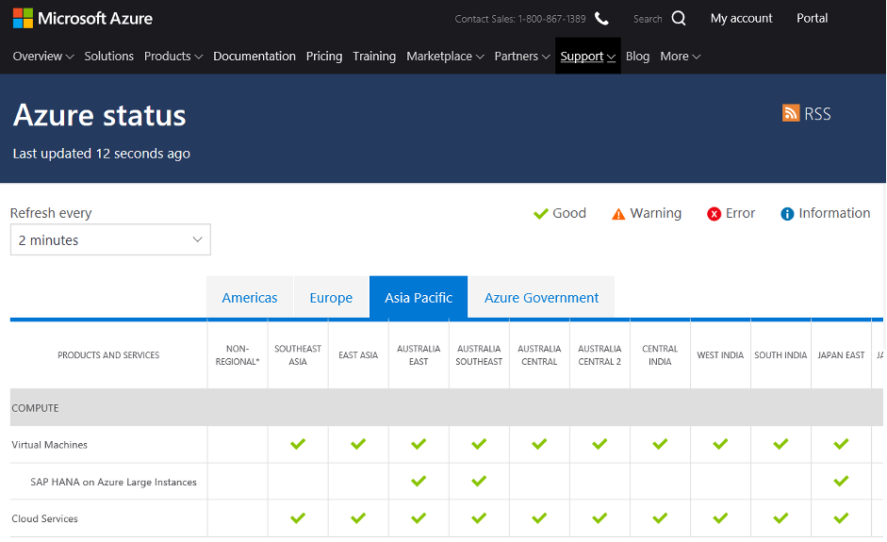Viewport: 887px width, 542px height.
Task: Click Virtual Machines status check for East Asia
Action: tap(358, 444)
